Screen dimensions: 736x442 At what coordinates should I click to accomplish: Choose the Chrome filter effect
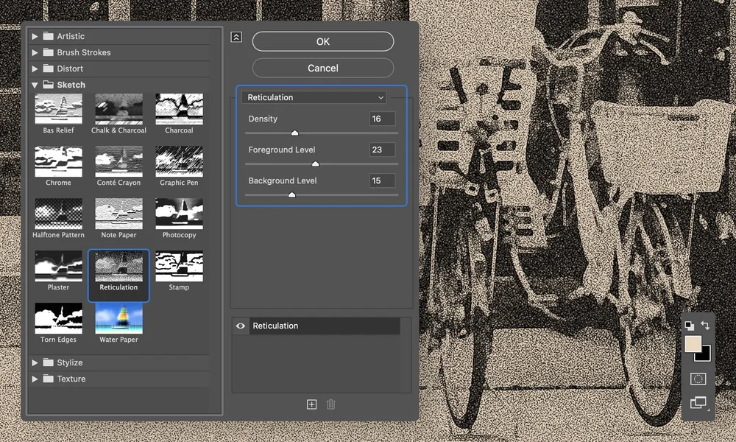(x=58, y=162)
